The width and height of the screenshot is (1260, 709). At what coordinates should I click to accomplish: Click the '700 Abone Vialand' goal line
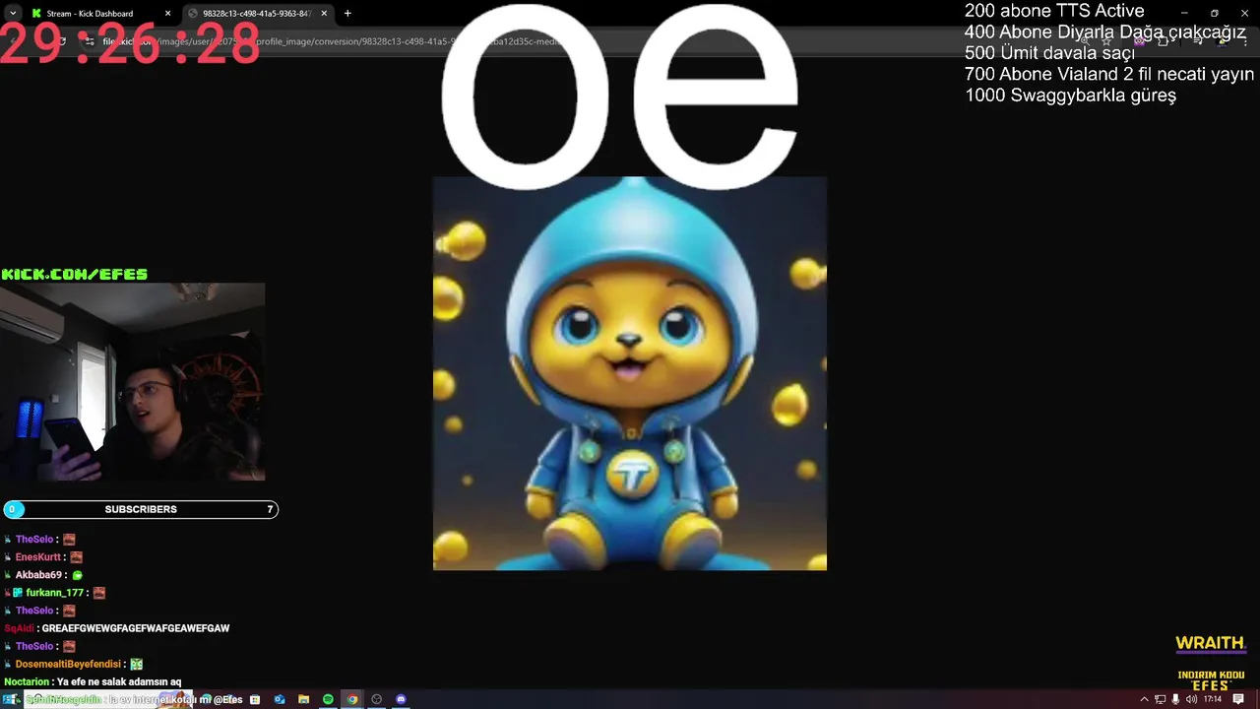tap(1109, 74)
